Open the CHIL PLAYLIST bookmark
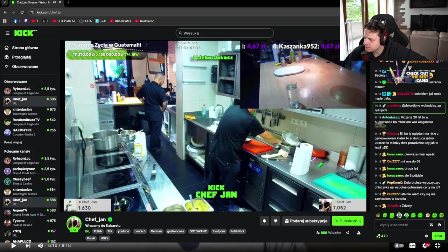Image resolution: width=448 pixels, height=252 pixels. coord(64,21)
